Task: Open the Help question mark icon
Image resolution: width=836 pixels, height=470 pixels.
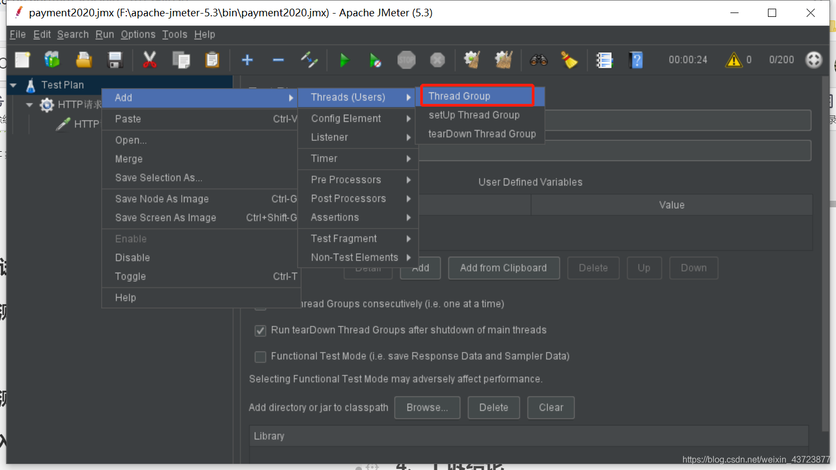Action: (x=636, y=60)
